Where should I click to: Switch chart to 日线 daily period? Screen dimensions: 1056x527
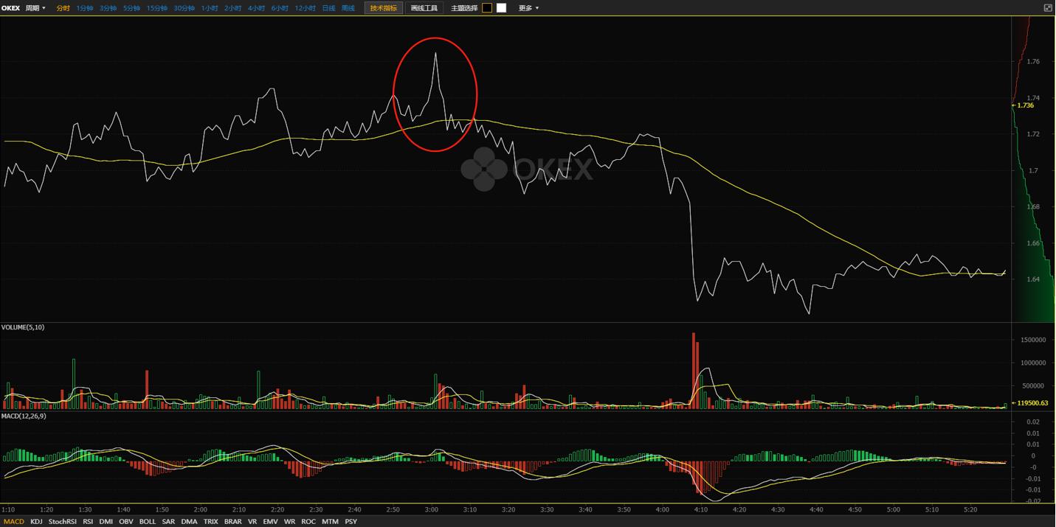pos(328,8)
